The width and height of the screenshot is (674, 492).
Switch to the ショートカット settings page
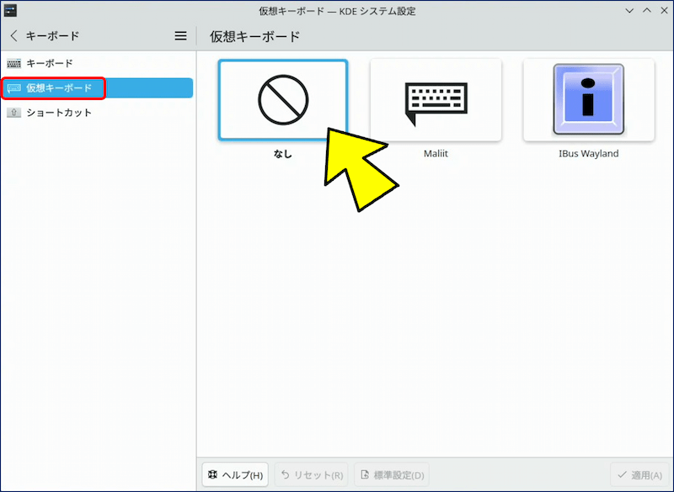(59, 113)
